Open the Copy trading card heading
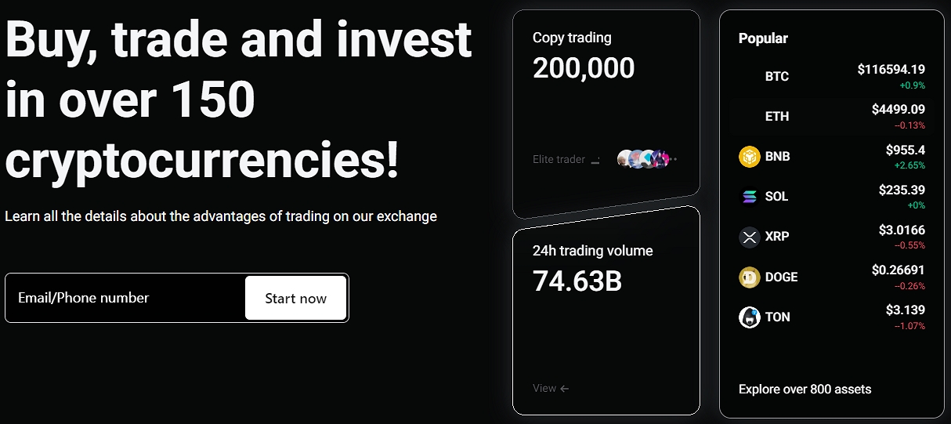This screenshot has width=951, height=424. pyautogui.click(x=572, y=38)
